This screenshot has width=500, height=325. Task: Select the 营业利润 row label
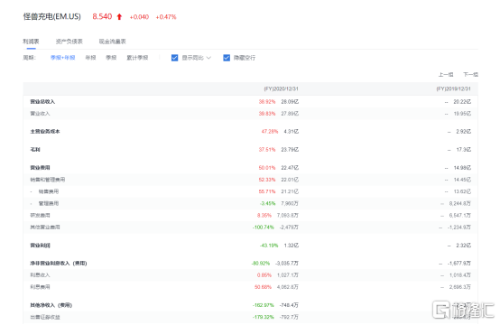pyautogui.click(x=41, y=246)
